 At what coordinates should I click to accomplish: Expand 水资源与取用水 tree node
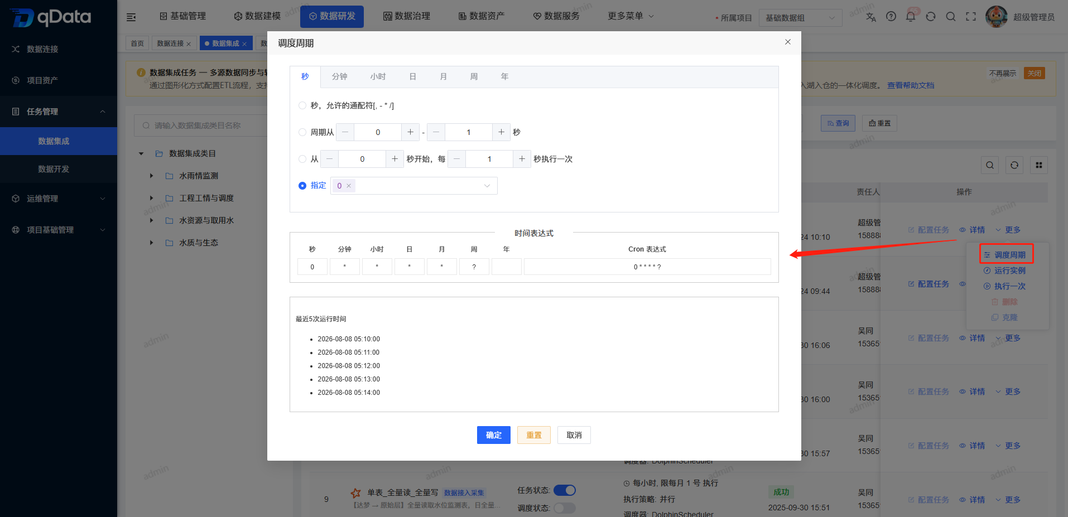(151, 220)
